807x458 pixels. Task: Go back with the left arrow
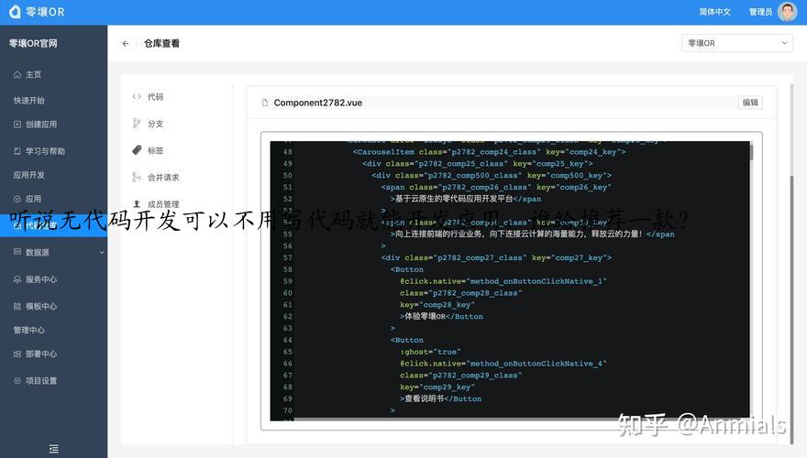pos(126,44)
